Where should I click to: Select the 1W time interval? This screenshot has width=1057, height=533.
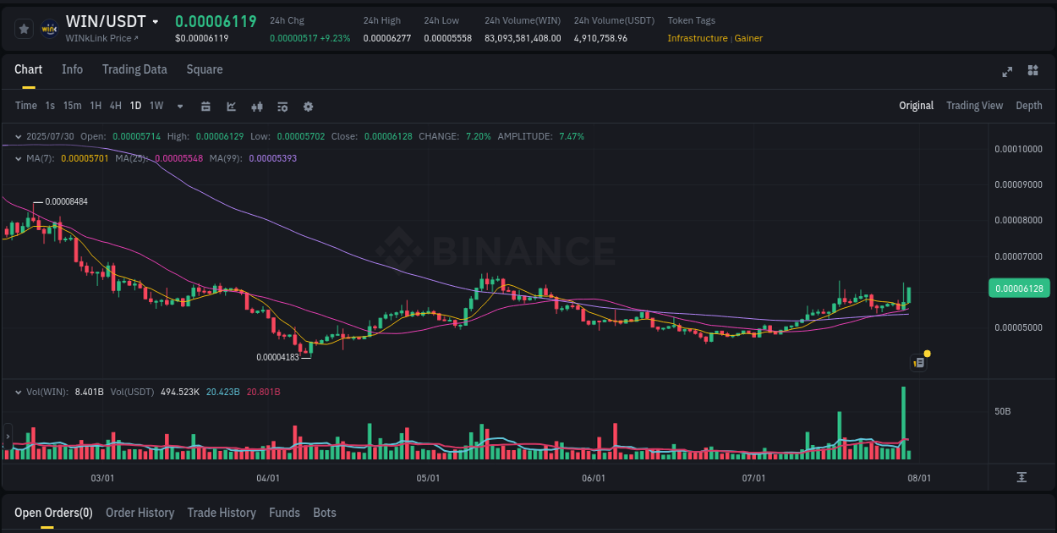tap(156, 106)
